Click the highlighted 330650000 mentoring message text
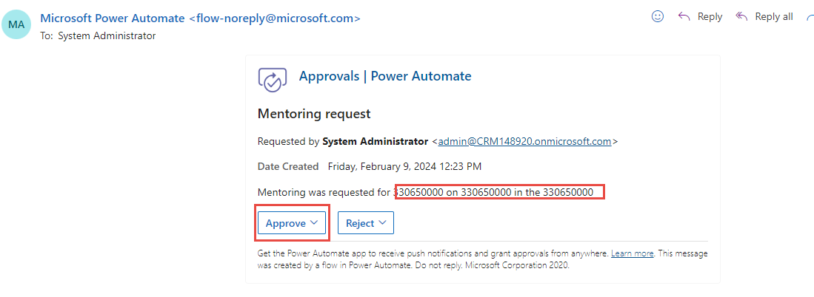 click(499, 192)
